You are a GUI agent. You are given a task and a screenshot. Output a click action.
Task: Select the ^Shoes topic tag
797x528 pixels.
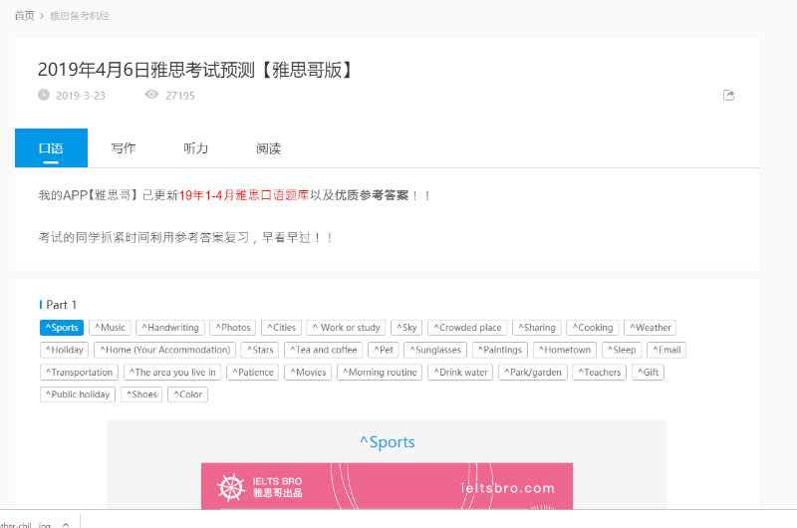pyautogui.click(x=141, y=395)
